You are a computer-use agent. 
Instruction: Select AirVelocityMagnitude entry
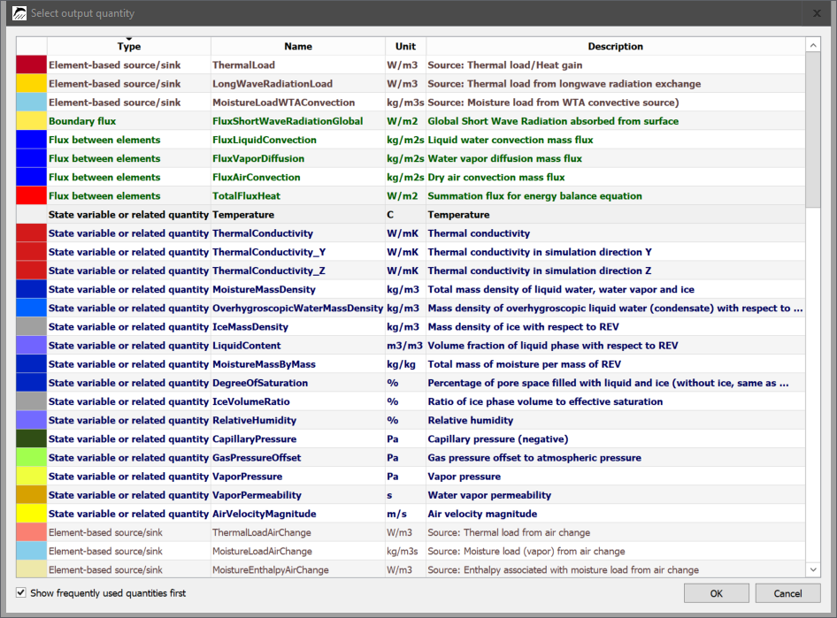(298, 514)
